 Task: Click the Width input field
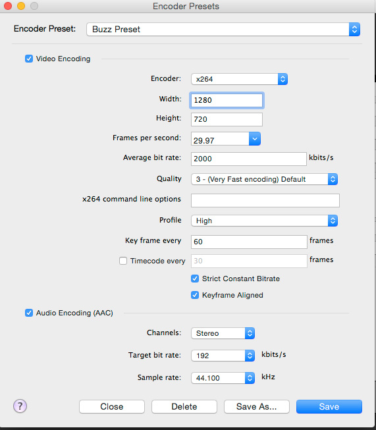[x=227, y=100]
